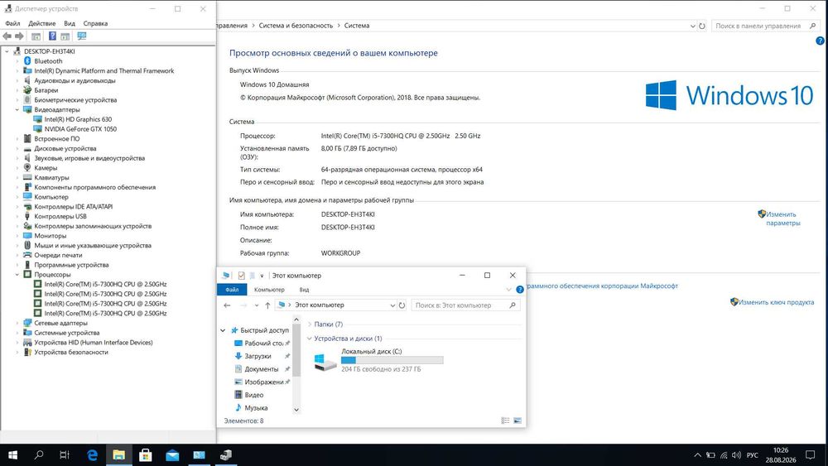
Task: Switch Explorer to large icons view in status bar
Action: click(517, 420)
